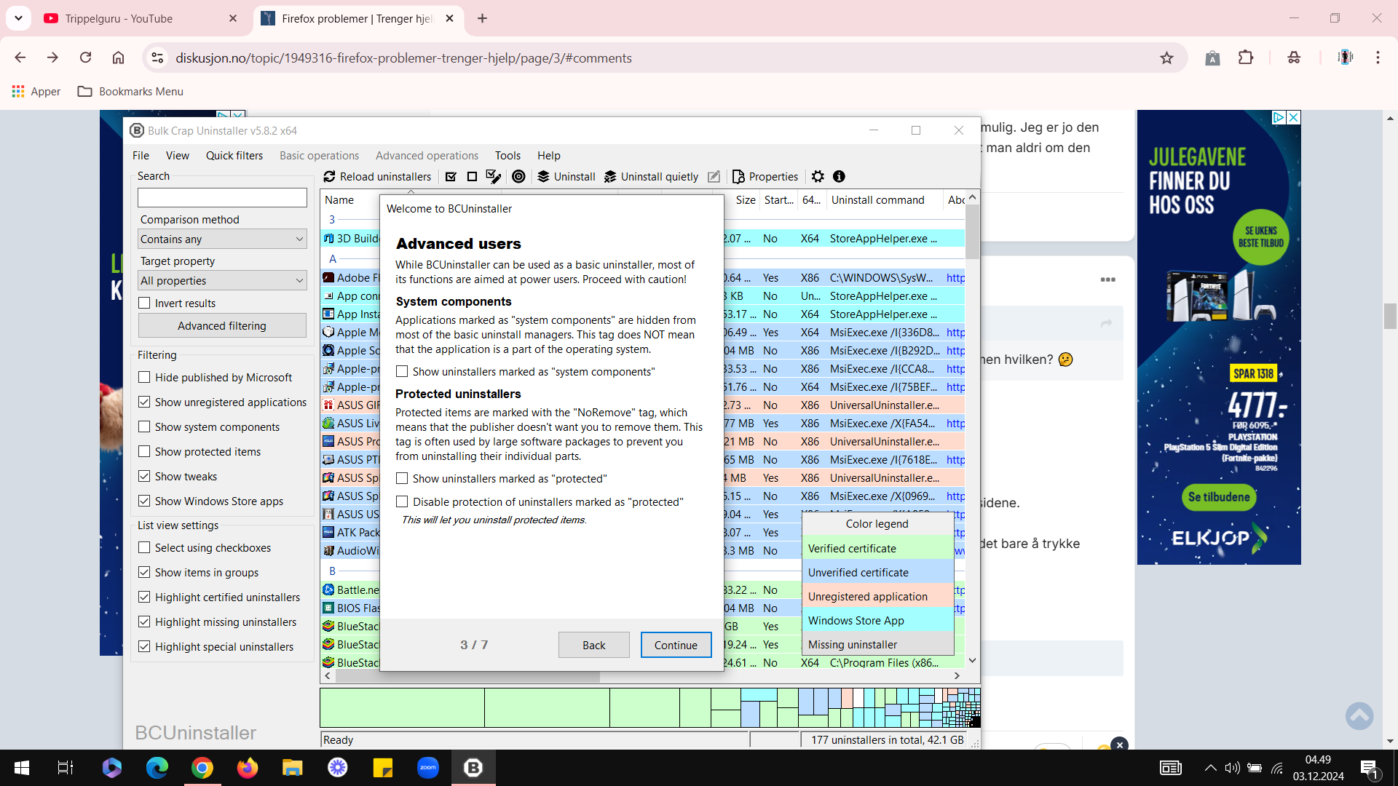Open the Windows Start menu
The height and width of the screenshot is (786, 1398).
(22, 768)
